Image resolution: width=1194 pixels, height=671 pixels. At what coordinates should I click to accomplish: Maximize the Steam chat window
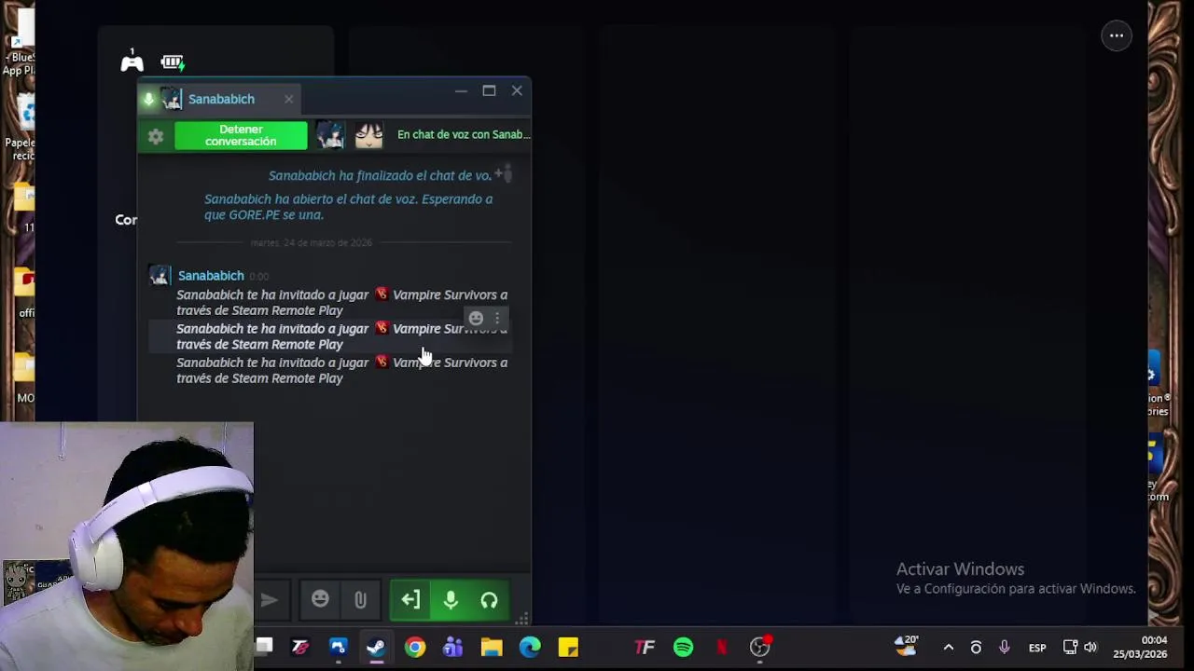click(x=489, y=90)
